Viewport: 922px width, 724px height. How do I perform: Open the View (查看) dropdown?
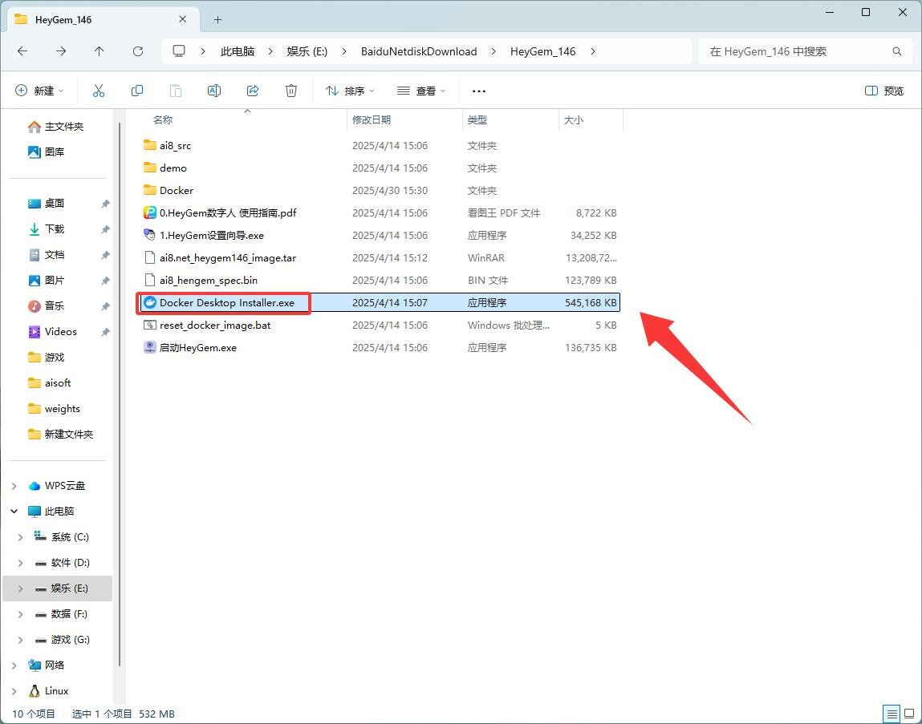(x=421, y=91)
